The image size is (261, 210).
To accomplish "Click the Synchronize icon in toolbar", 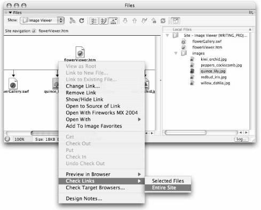I will pos(163,21).
